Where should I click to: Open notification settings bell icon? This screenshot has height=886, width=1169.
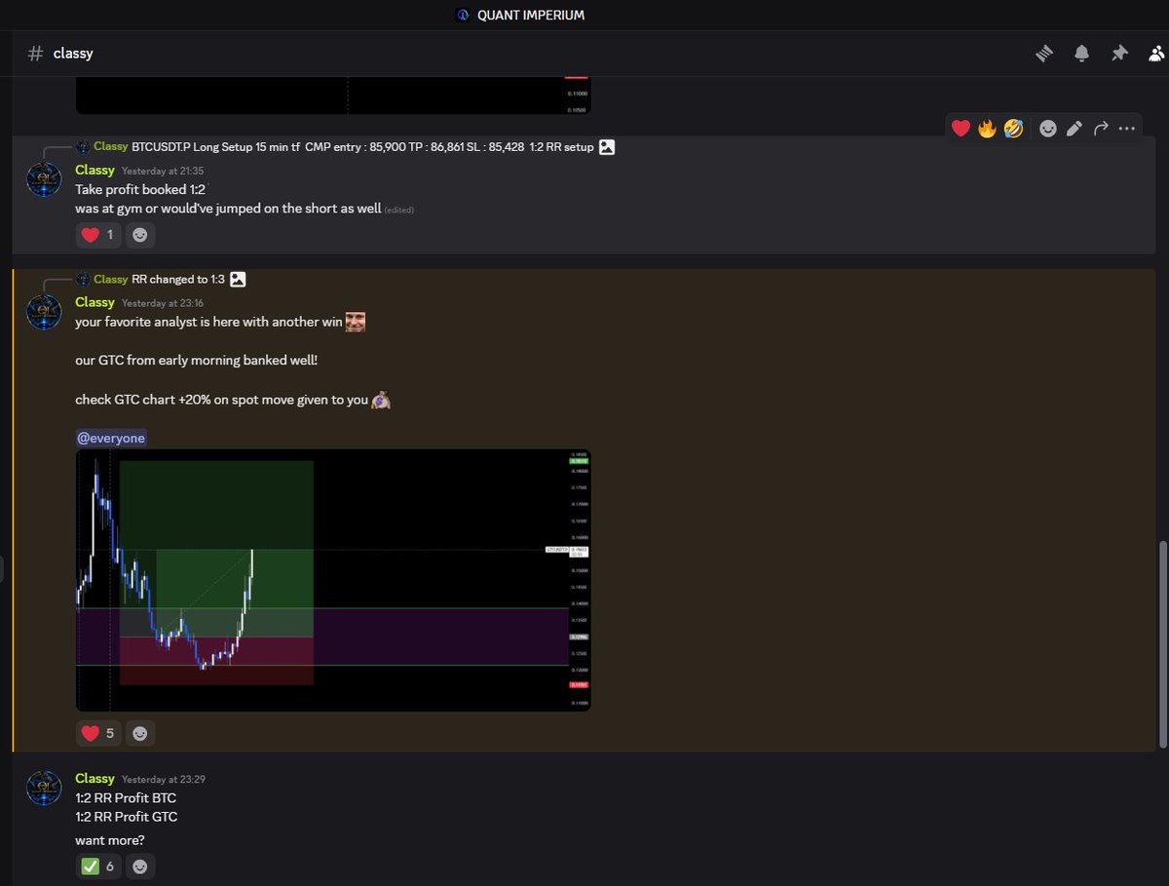coord(1082,54)
